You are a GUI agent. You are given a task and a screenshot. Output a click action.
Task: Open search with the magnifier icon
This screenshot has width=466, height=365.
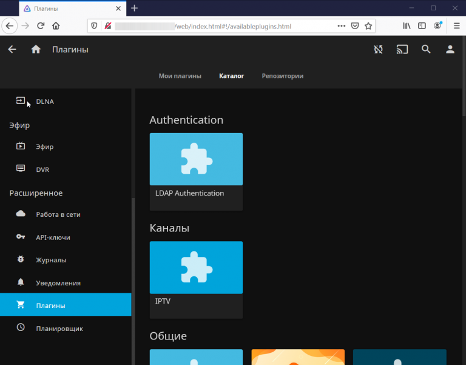coord(426,50)
